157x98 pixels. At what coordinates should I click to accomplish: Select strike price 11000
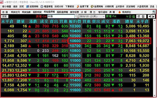[75, 60]
